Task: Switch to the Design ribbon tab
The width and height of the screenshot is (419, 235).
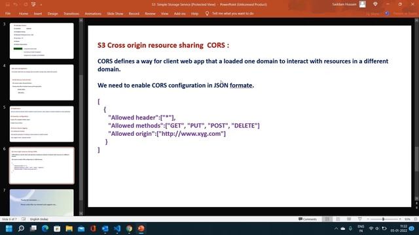Action: tap(52, 13)
